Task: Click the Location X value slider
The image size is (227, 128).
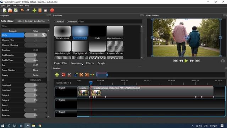Action: (35, 85)
